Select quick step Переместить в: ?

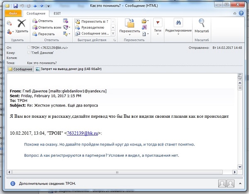[x=92, y=22]
